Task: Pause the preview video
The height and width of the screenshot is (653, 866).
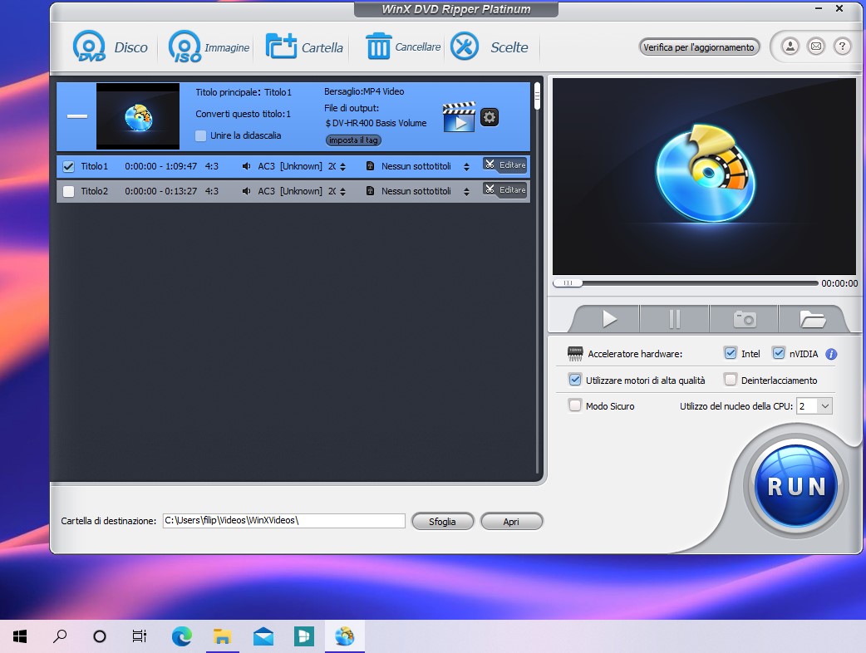Action: [x=674, y=319]
